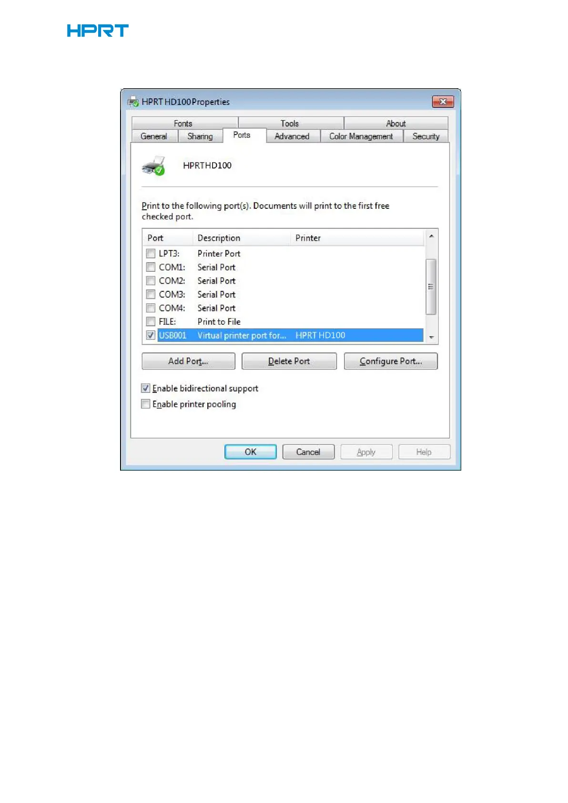The width and height of the screenshot is (568, 803).
Task: Click the Configure Port button
Action: (391, 361)
